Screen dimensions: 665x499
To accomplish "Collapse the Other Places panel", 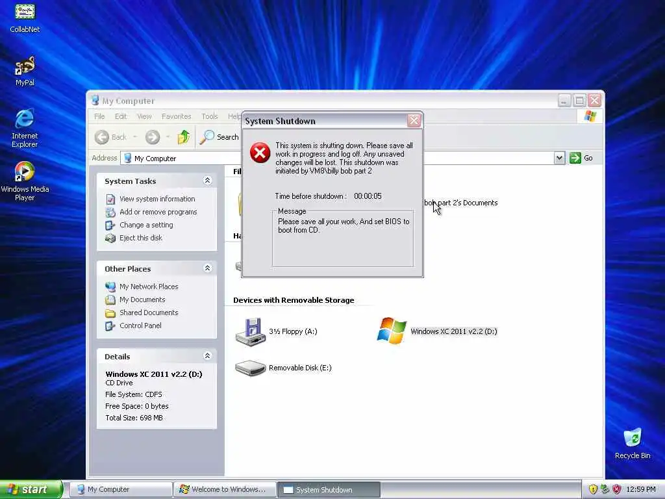I will point(207,268).
